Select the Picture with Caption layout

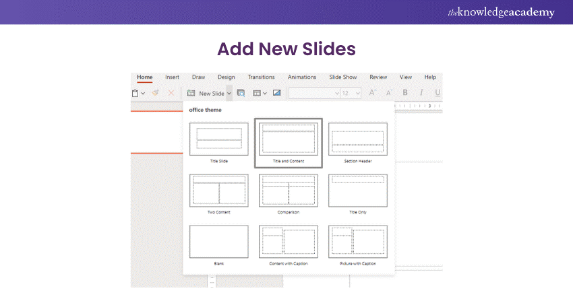coord(357,242)
